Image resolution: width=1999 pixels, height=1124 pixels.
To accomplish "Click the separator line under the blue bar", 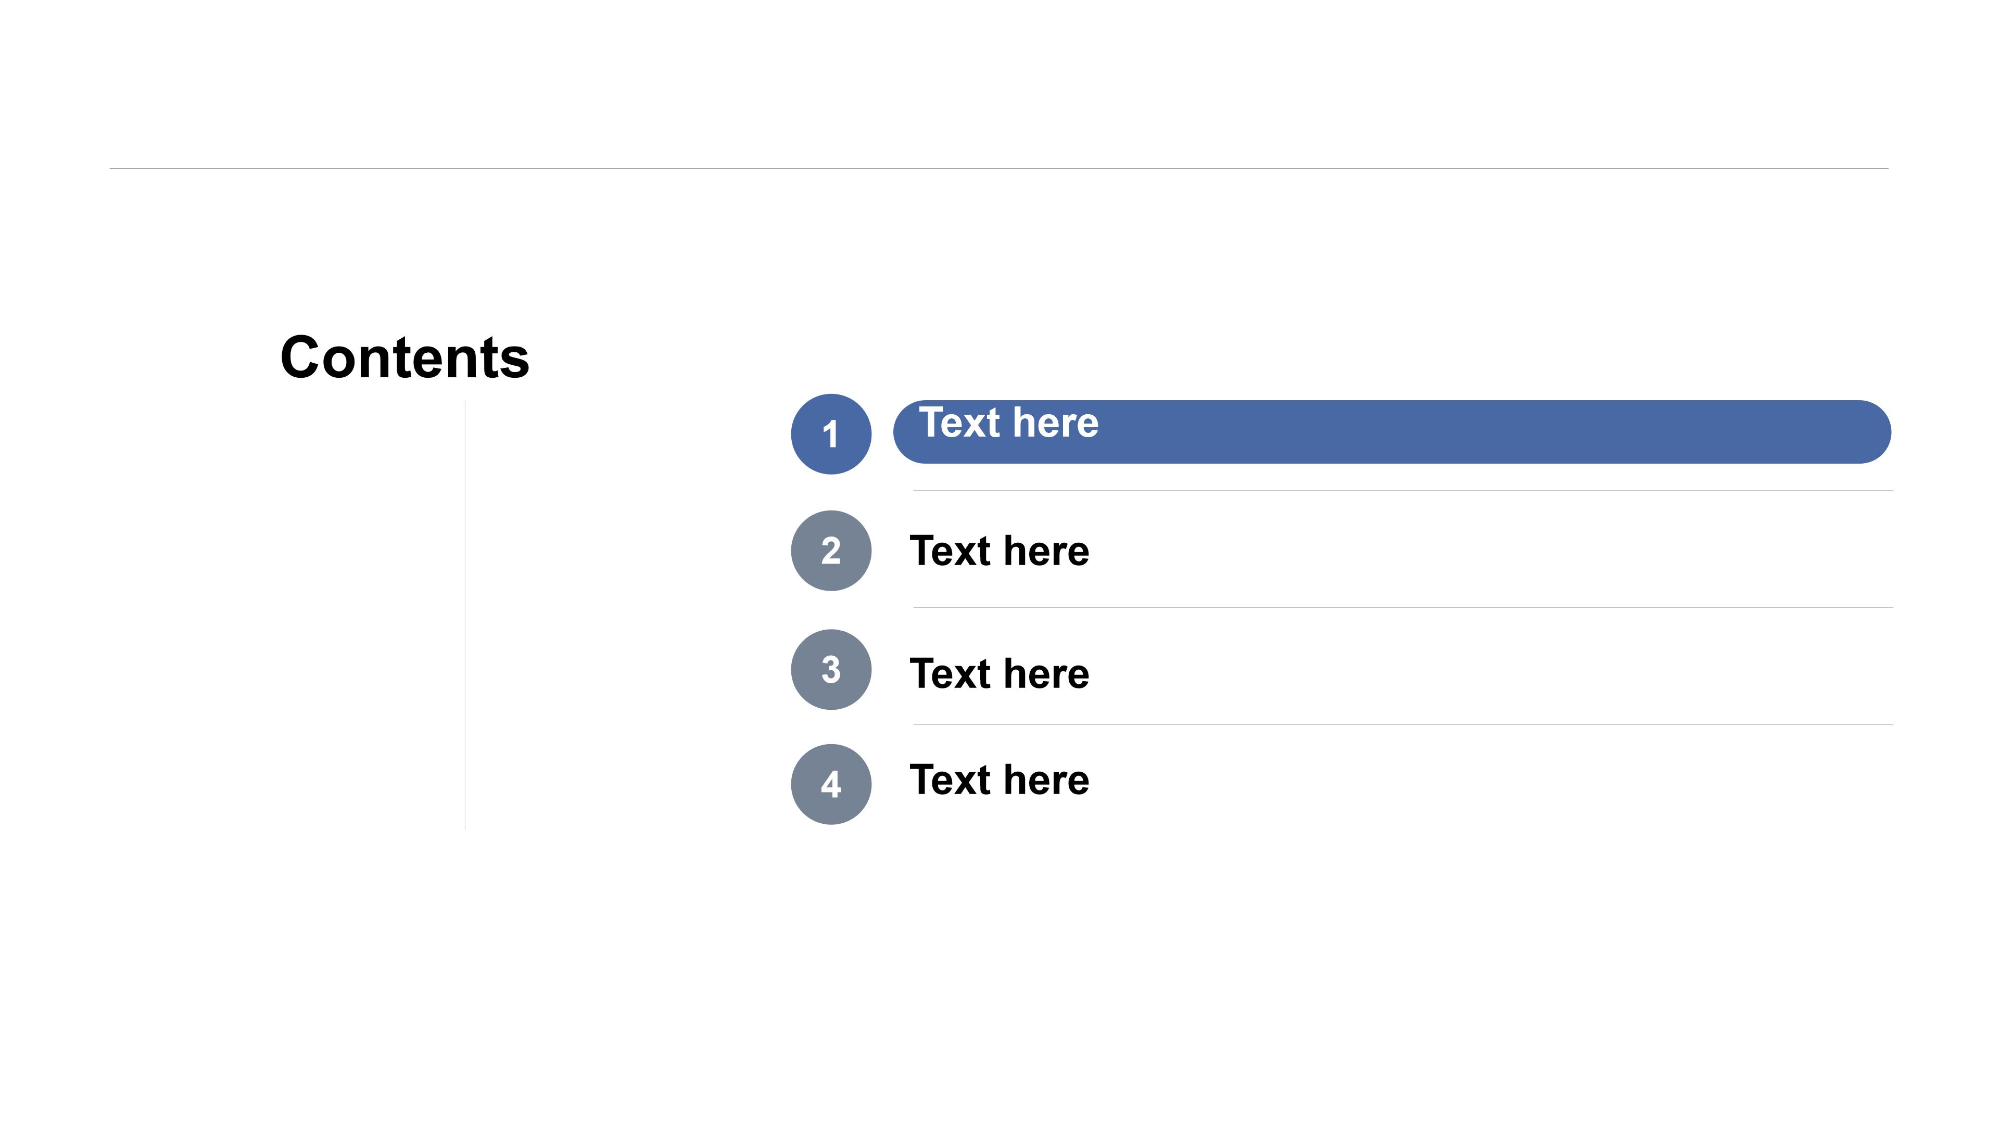I will click(1402, 490).
